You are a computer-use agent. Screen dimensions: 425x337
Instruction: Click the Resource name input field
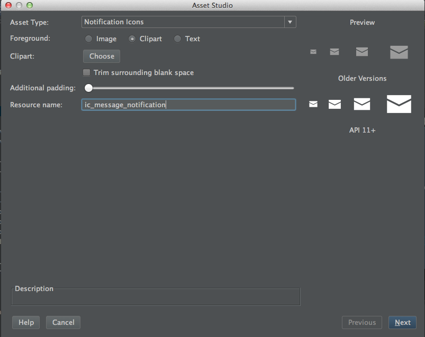pyautogui.click(x=188, y=105)
